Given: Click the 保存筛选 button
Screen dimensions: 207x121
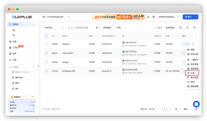Looking at the screenshot, I should (107, 28).
